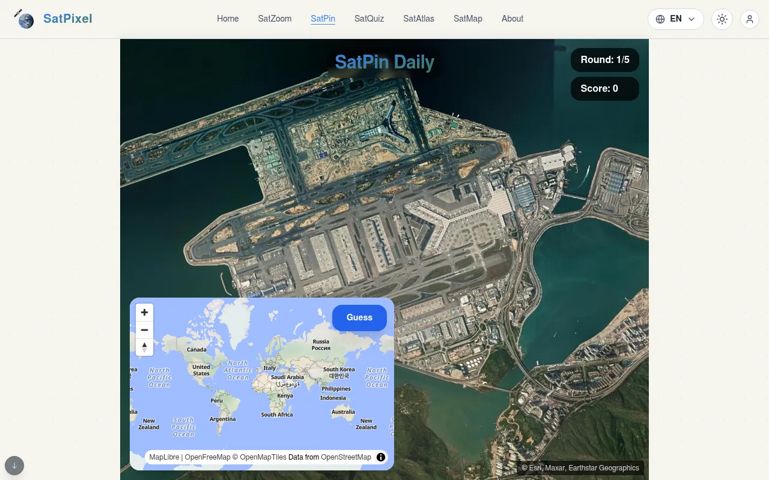Image resolution: width=769 pixels, height=480 pixels.
Task: Open the SatQuiz page
Action: click(369, 19)
